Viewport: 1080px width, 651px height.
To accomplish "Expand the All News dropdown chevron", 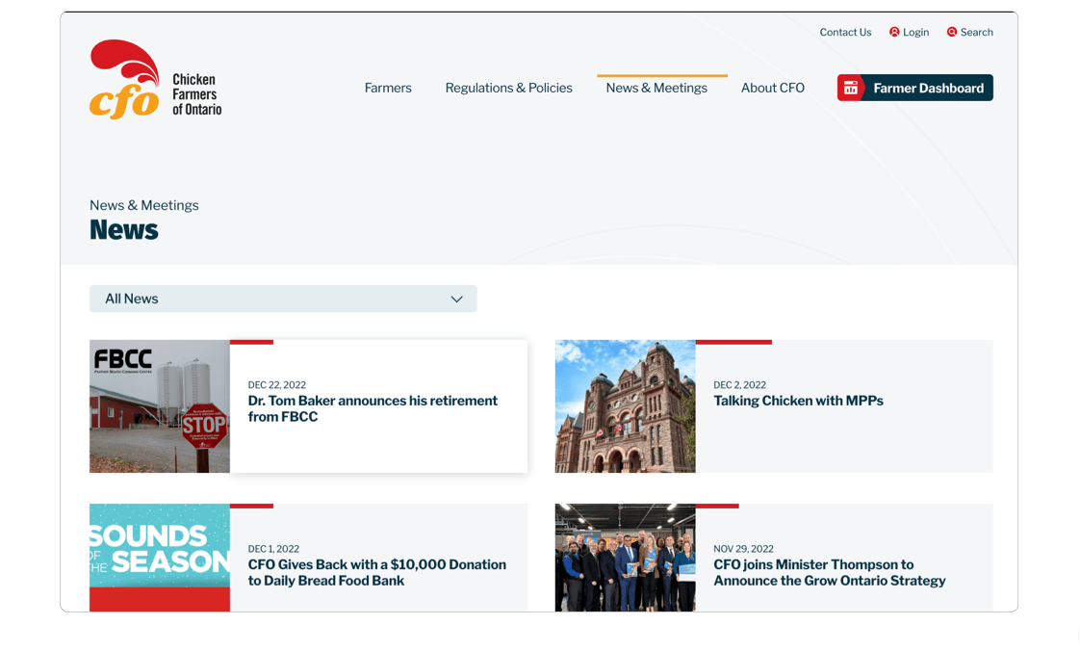I will pos(457,299).
